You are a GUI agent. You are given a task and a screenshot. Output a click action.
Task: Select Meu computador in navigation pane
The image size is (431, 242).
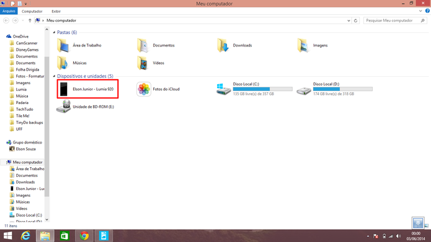click(24, 162)
